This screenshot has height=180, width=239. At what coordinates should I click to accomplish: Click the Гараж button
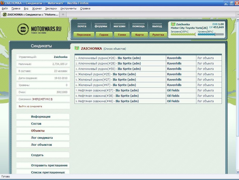pos(104,35)
